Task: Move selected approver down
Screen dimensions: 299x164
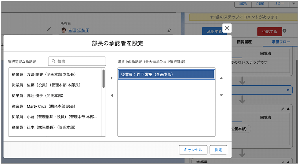Action: point(221,95)
